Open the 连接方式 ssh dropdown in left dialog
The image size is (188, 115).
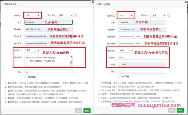click(x=33, y=15)
